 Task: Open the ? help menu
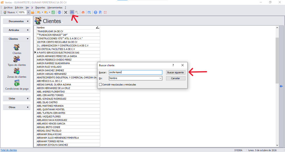(x=65, y=8)
